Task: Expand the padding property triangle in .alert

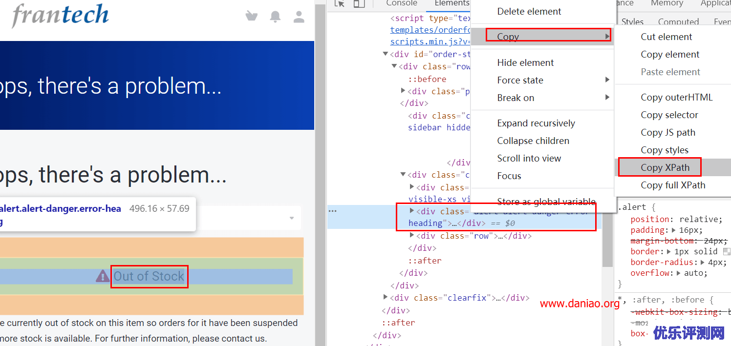Action: coord(674,230)
